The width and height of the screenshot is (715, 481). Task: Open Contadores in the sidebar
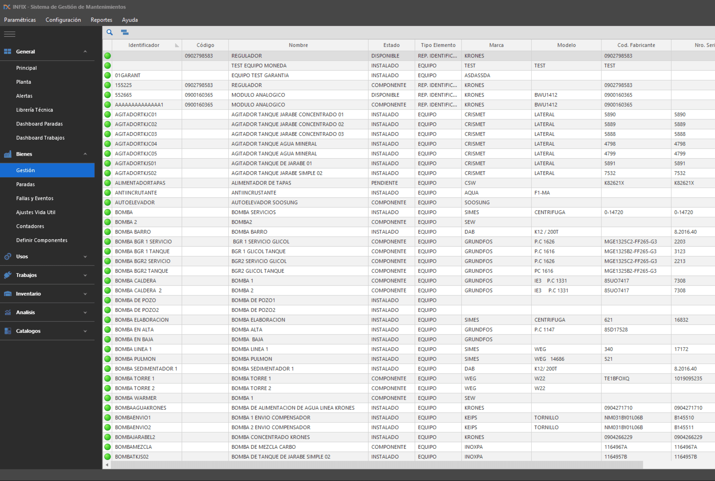pos(30,226)
